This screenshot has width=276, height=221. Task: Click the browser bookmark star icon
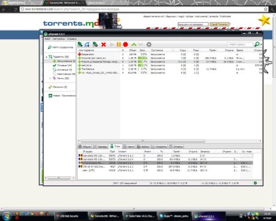tap(266, 9)
